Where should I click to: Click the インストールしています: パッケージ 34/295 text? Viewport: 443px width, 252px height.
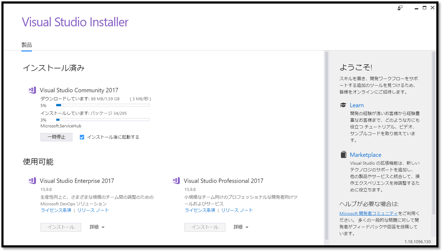[83, 113]
